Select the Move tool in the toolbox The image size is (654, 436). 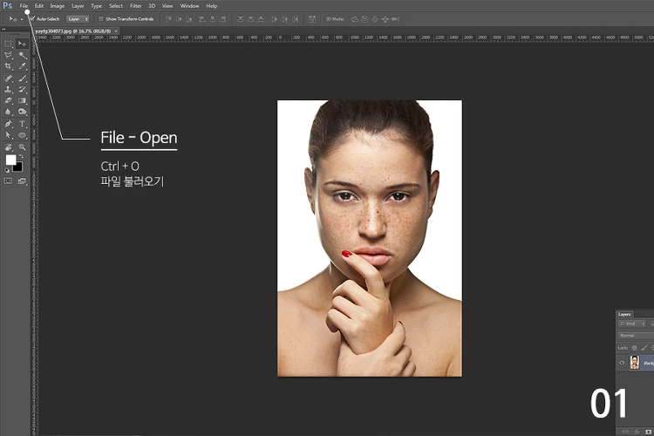tap(22, 44)
